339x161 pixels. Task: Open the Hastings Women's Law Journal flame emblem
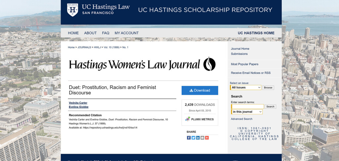pyautogui.click(x=209, y=64)
